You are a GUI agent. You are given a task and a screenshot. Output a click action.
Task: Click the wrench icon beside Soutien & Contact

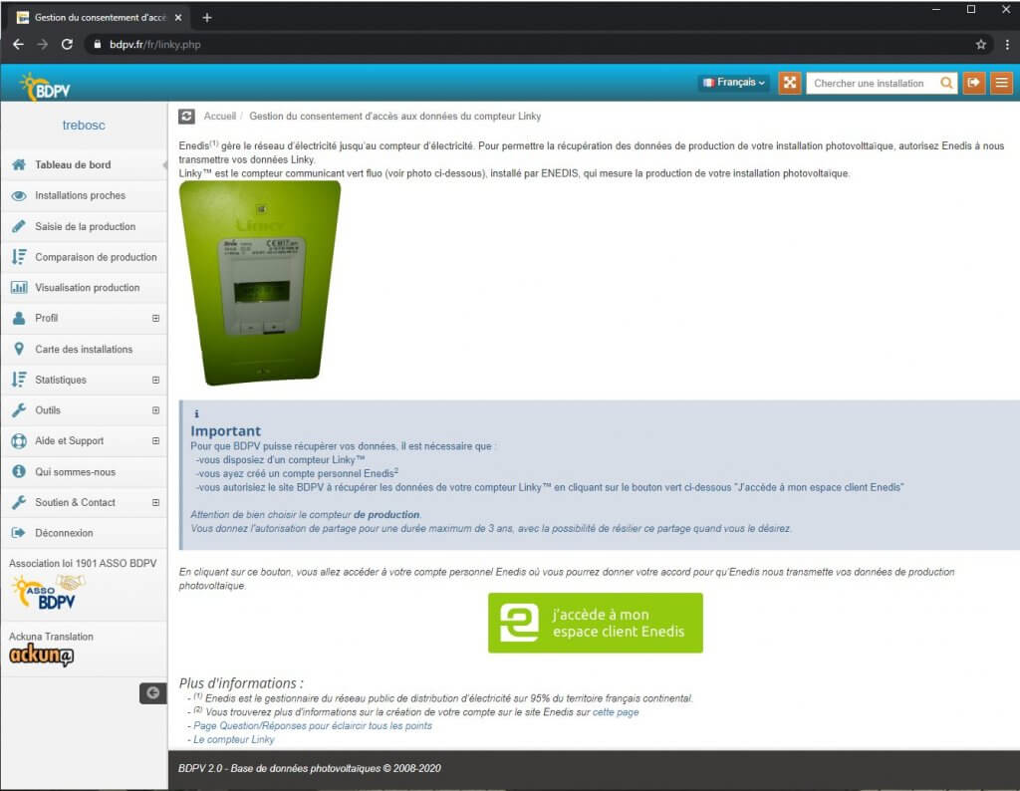coord(19,502)
